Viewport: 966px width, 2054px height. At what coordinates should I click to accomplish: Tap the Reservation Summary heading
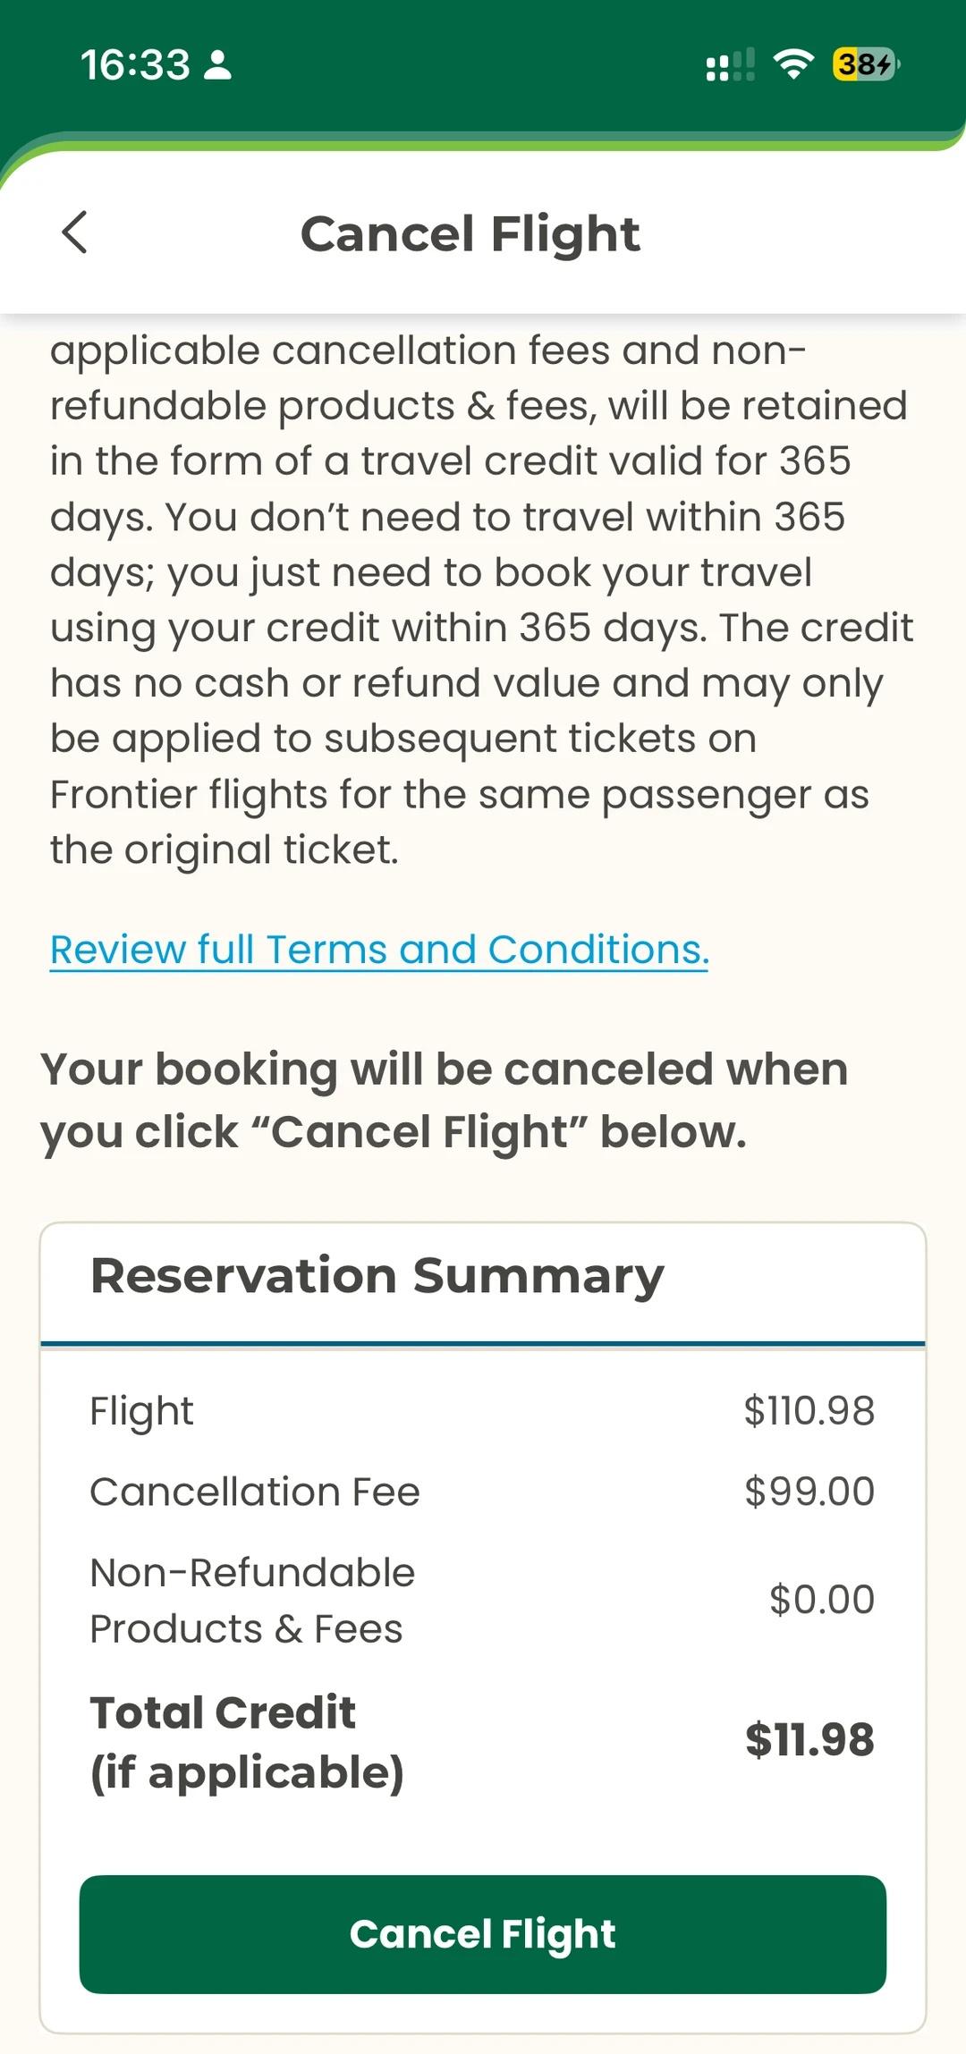(377, 1275)
